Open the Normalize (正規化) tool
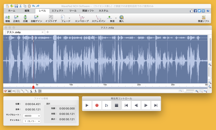The height and width of the screenshot is (130, 216). 17,19
